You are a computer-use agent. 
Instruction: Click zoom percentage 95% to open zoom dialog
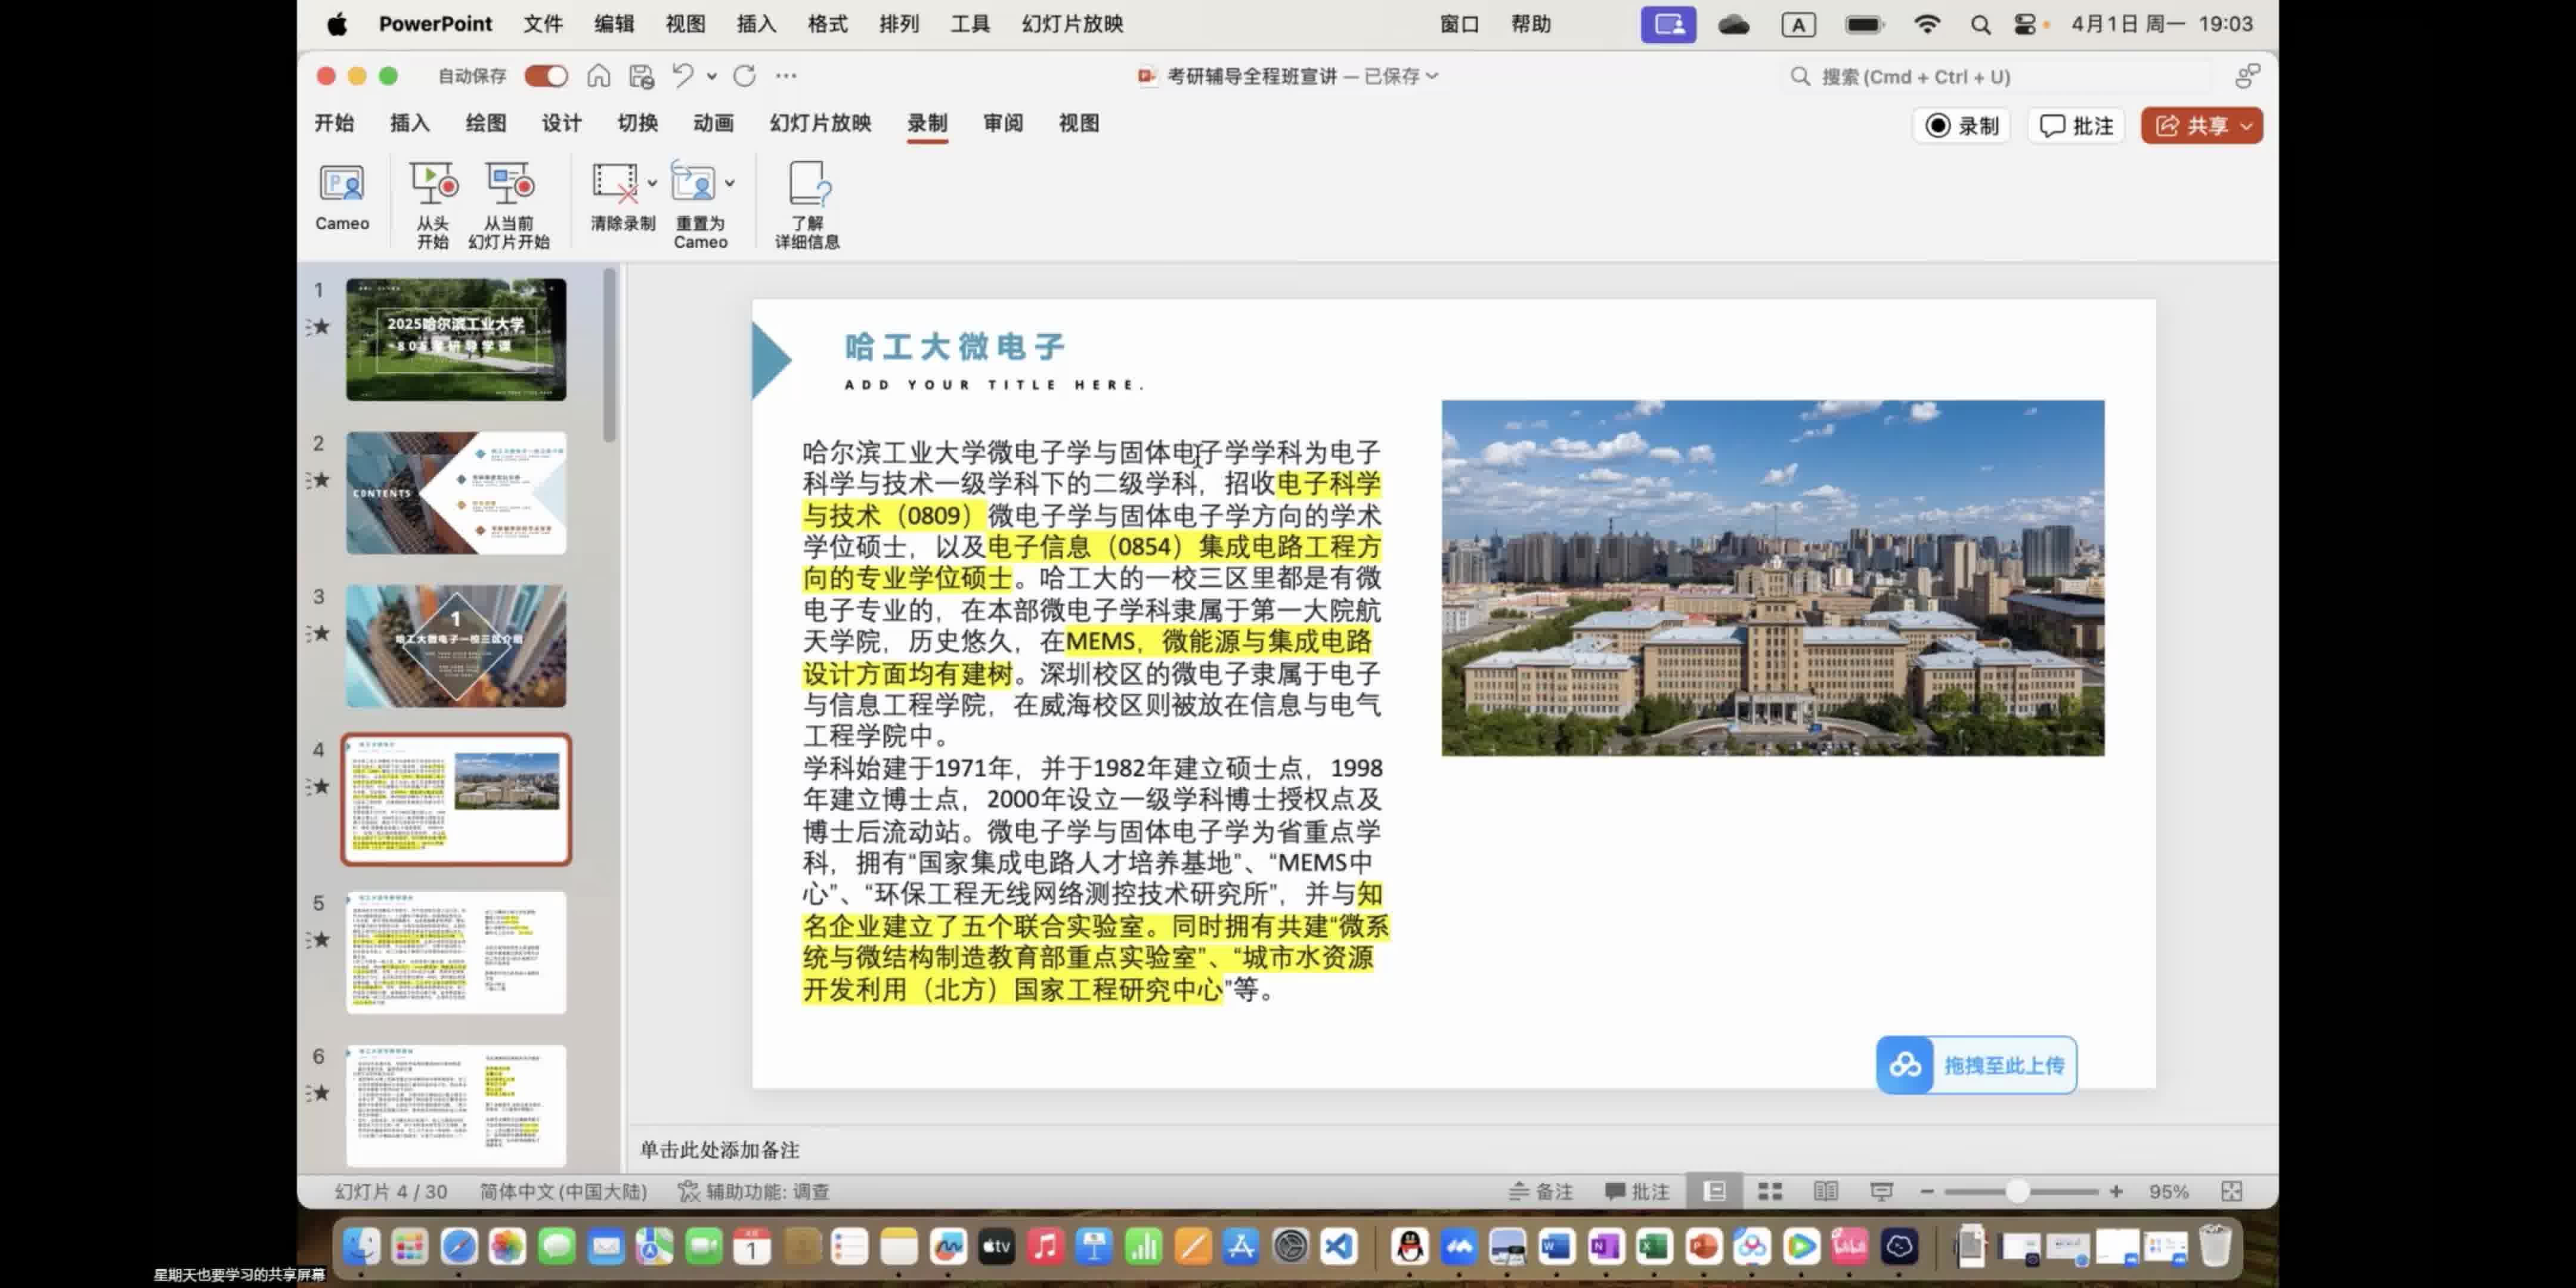(x=2168, y=1191)
